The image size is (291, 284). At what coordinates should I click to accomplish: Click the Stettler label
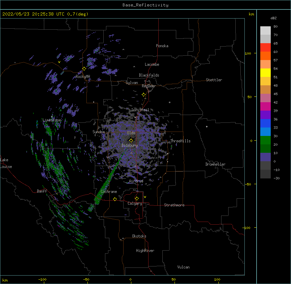coord(214,80)
